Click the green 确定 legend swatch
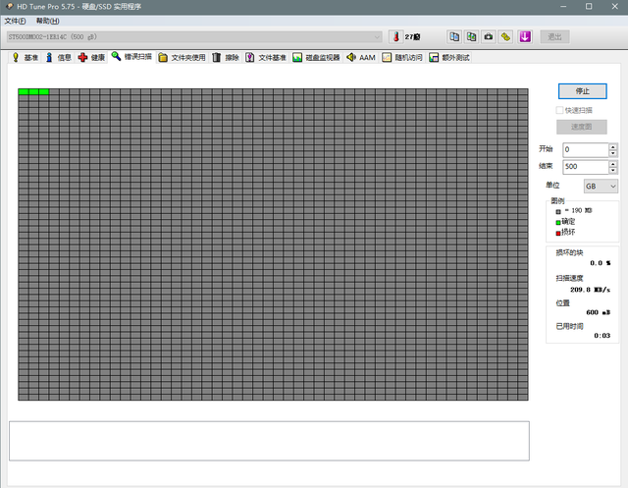 [558, 222]
